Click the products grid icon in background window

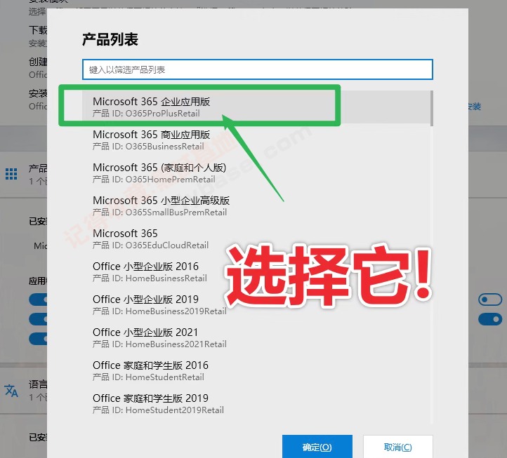(11, 174)
